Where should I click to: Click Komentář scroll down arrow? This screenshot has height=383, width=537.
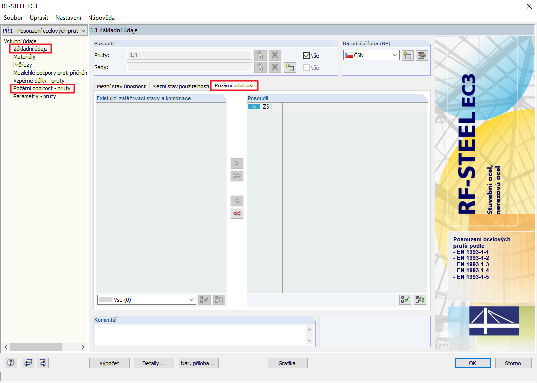click(x=309, y=340)
